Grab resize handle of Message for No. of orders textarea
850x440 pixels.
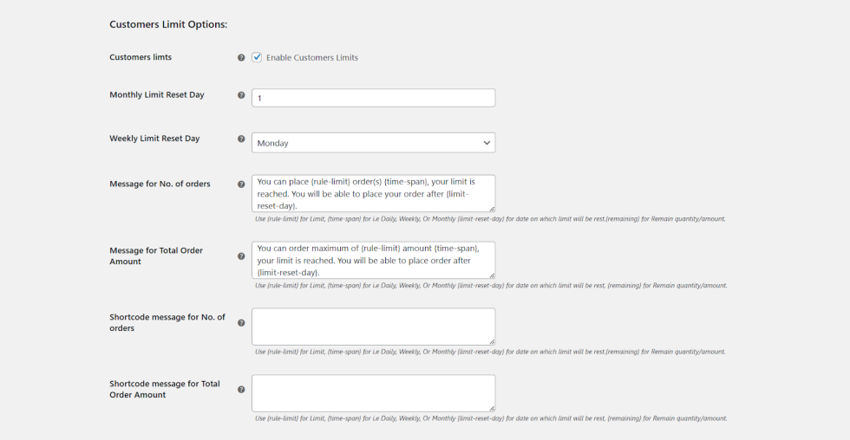pyautogui.click(x=492, y=209)
